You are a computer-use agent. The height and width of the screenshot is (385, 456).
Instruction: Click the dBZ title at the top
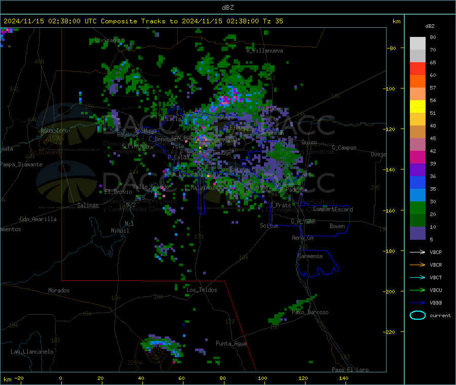point(227,7)
